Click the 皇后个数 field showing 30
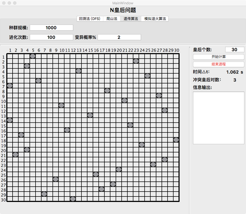This screenshot has height=214, width=246. tap(235, 49)
